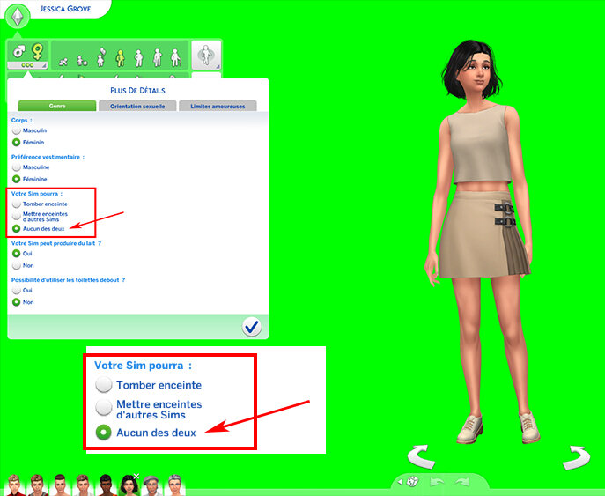Choose the young adult age icon
This screenshot has height=496, width=605.
[x=139, y=58]
